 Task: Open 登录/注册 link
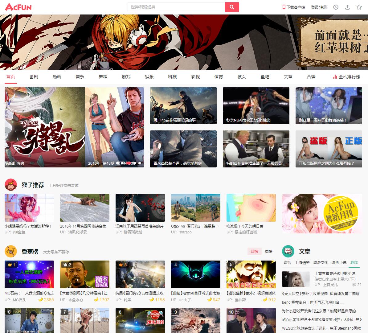(x=319, y=7)
